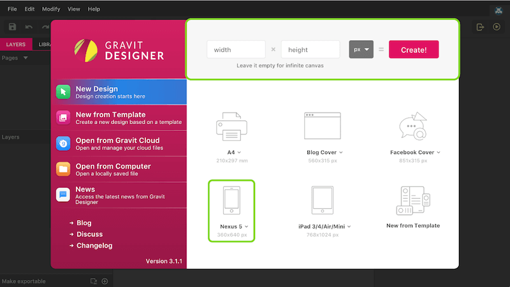The height and width of the screenshot is (287, 510).
Task: Expand the A4 preset chevron
Action: (x=239, y=152)
